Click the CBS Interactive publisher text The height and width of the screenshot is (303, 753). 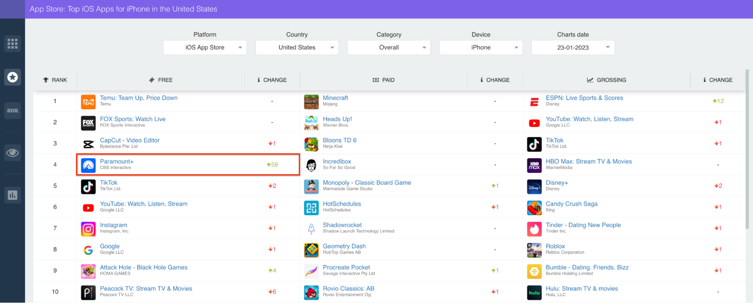(x=115, y=168)
